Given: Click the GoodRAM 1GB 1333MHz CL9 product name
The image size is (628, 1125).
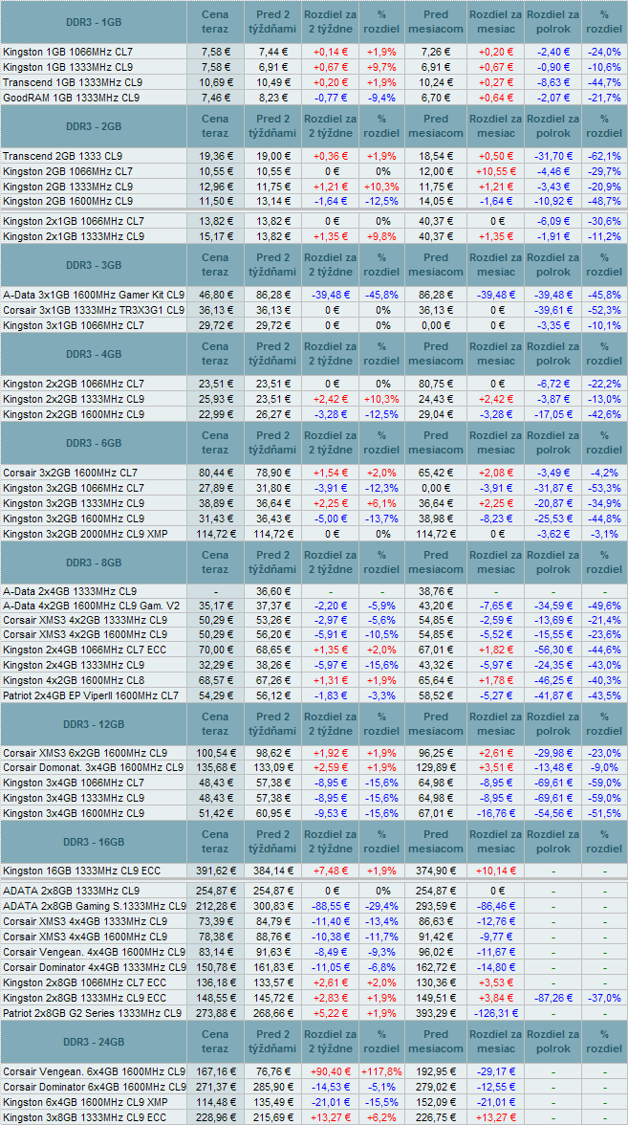Looking at the screenshot, I should pos(71,98).
